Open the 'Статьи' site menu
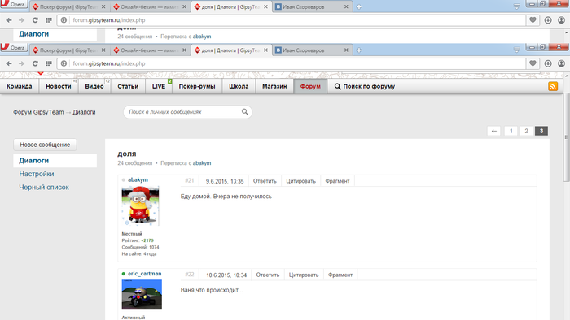This screenshot has width=570, height=320. tap(128, 86)
